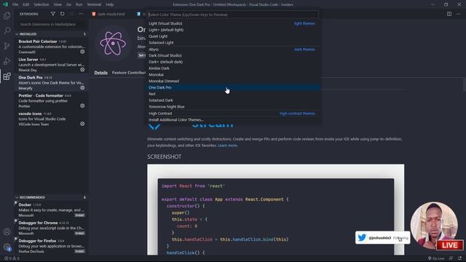466x262 pixels.
Task: Choose Light (Visual Studio) theme
Action: coord(233,23)
